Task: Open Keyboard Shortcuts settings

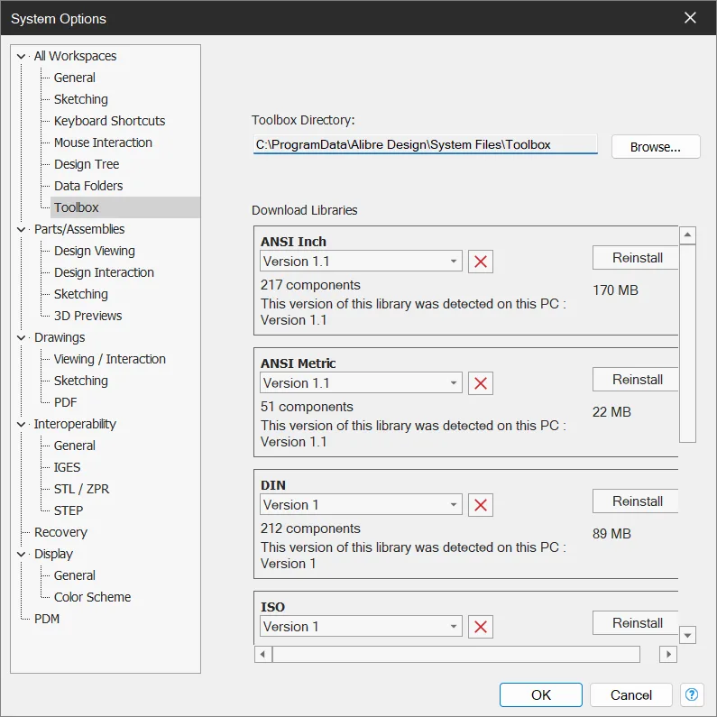Action: tap(109, 121)
